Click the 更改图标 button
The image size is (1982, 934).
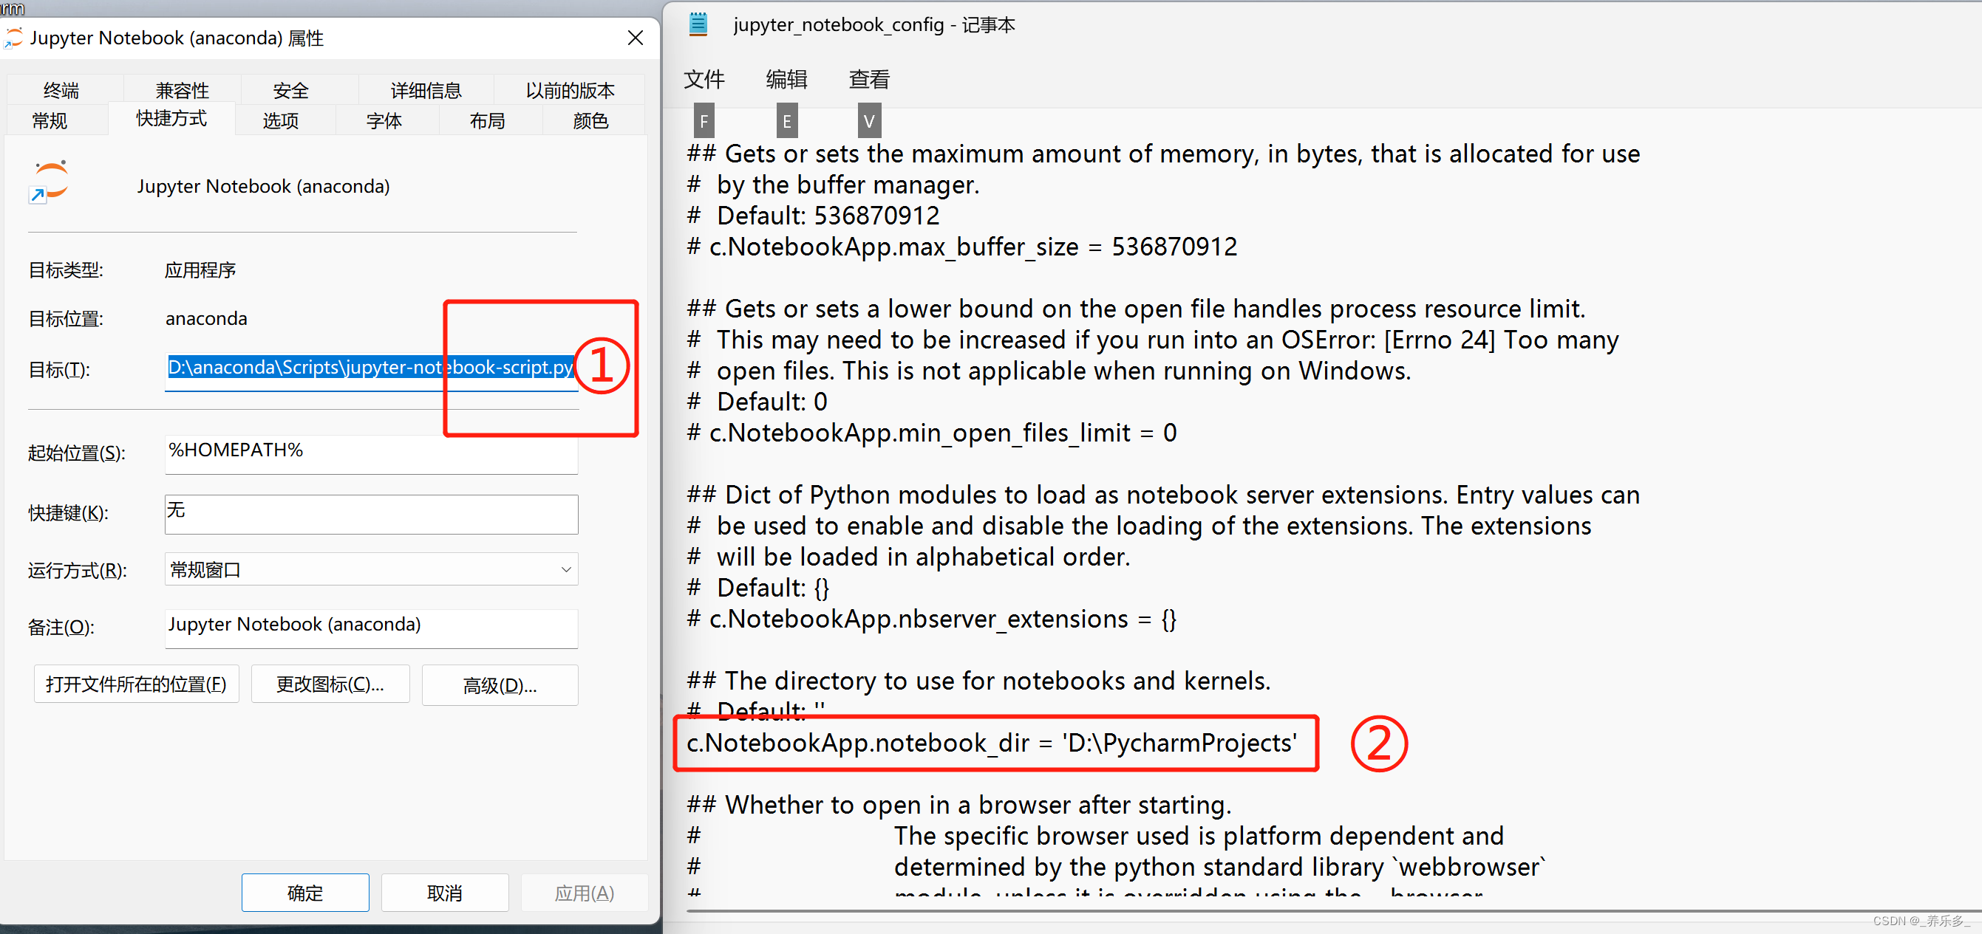[x=330, y=684]
